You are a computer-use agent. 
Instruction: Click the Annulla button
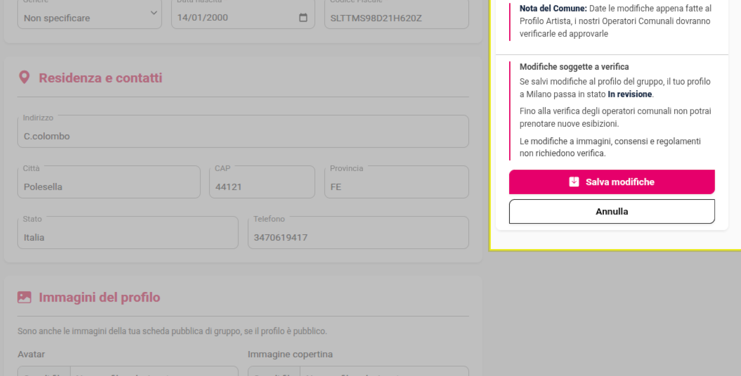tap(612, 211)
